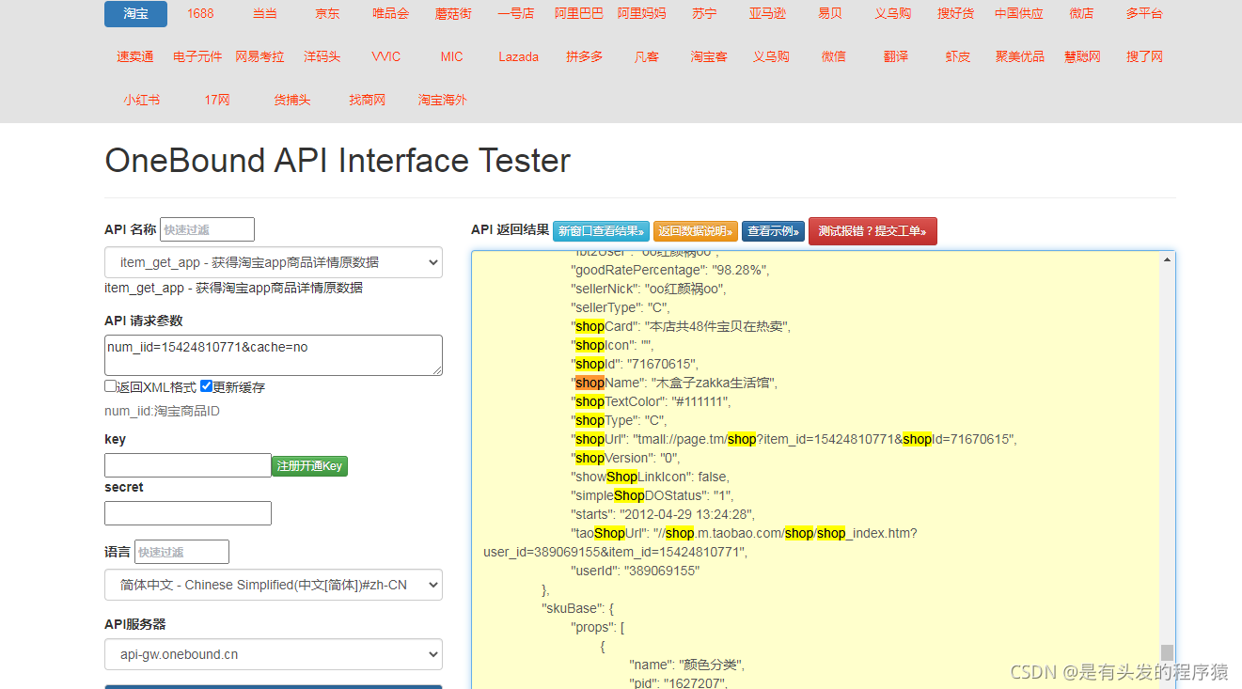Select the 电子元件 tab
This screenshot has width=1242, height=689.
197,56
